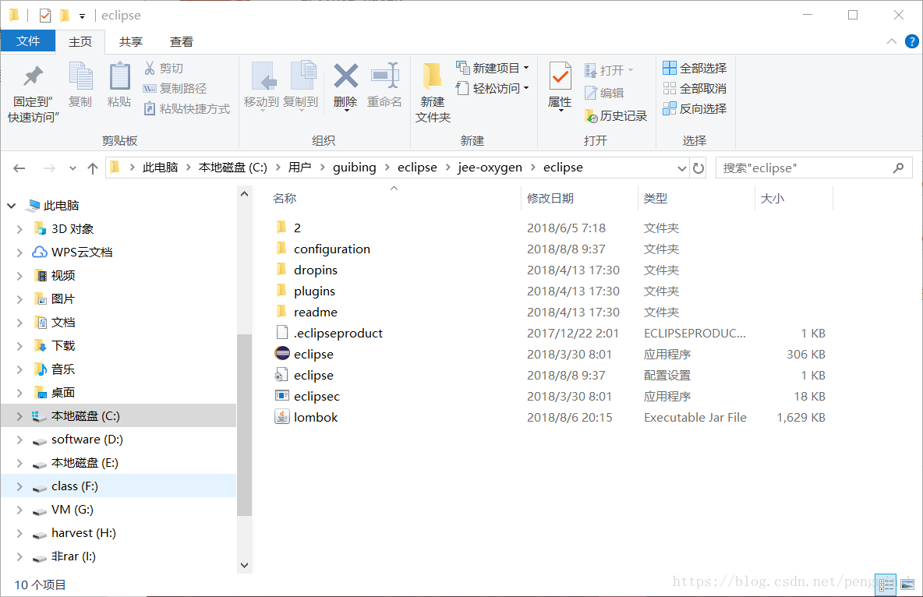Viewport: 923px width, 597px height.
Task: Switch to the 主页 (Home) tab
Action: coord(80,42)
